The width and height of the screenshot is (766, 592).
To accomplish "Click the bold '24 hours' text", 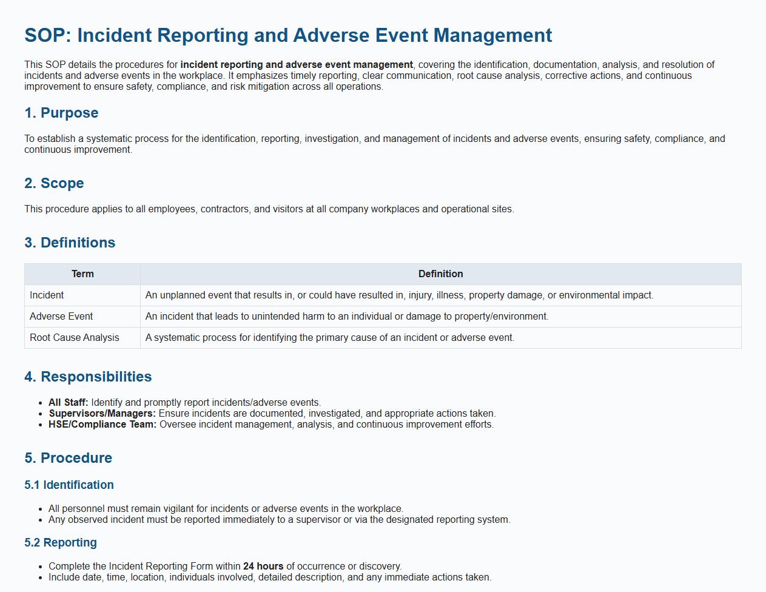I will 263,567.
